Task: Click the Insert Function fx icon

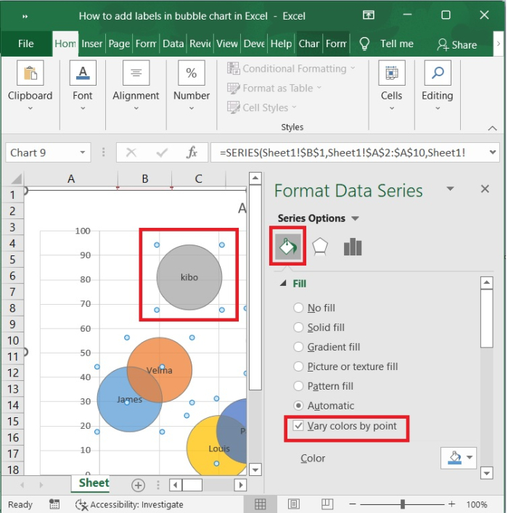Action: tap(192, 152)
